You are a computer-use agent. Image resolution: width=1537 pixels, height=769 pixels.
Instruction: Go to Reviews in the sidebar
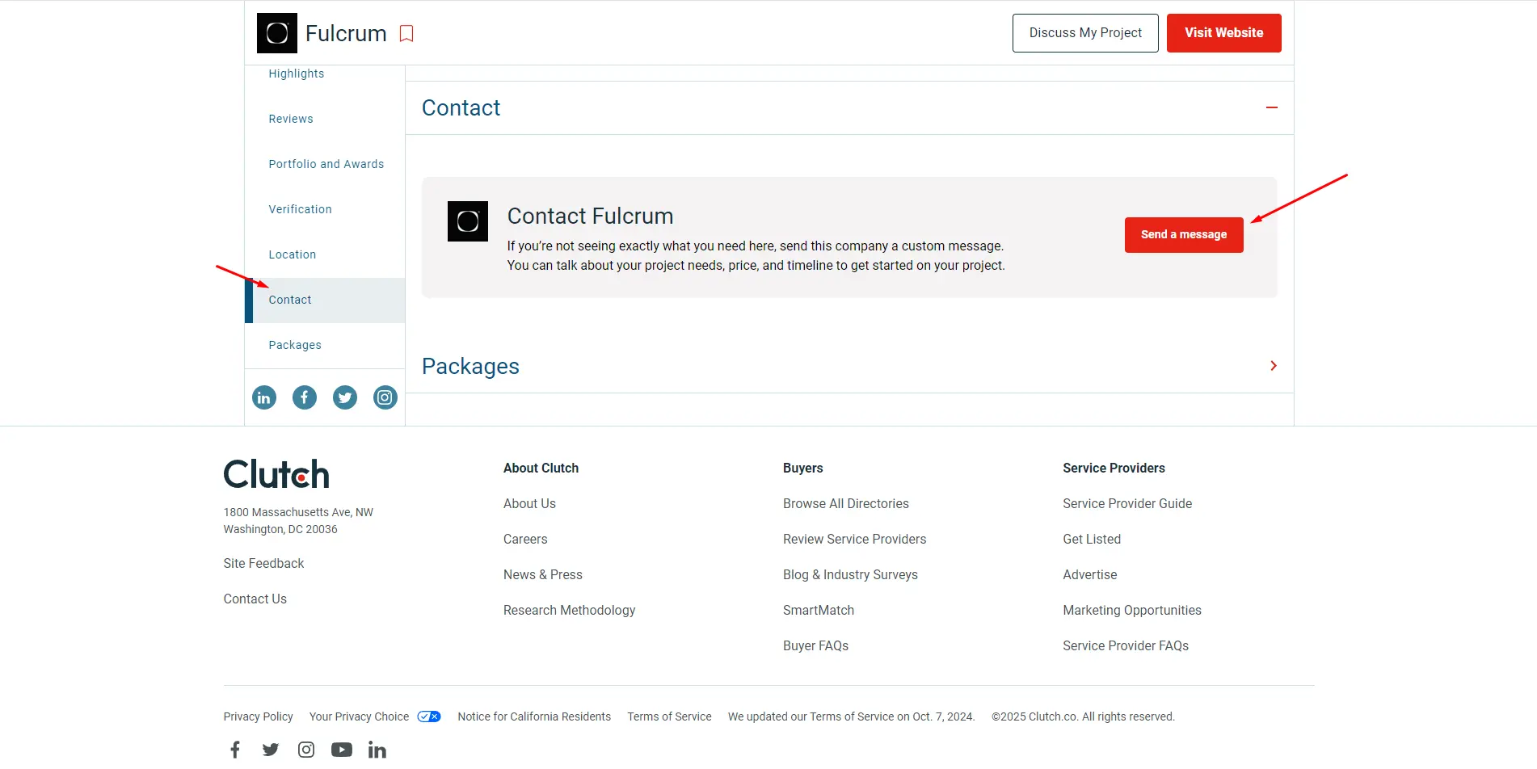coord(291,119)
